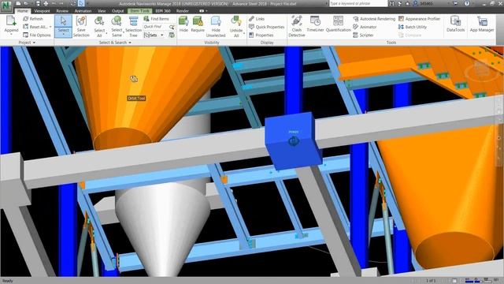
Task: Click the sheet browser icon in status bar
Action: click(x=454, y=281)
